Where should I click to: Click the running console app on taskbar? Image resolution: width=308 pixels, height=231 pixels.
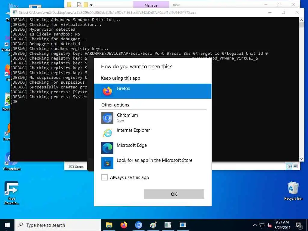coord(168,225)
